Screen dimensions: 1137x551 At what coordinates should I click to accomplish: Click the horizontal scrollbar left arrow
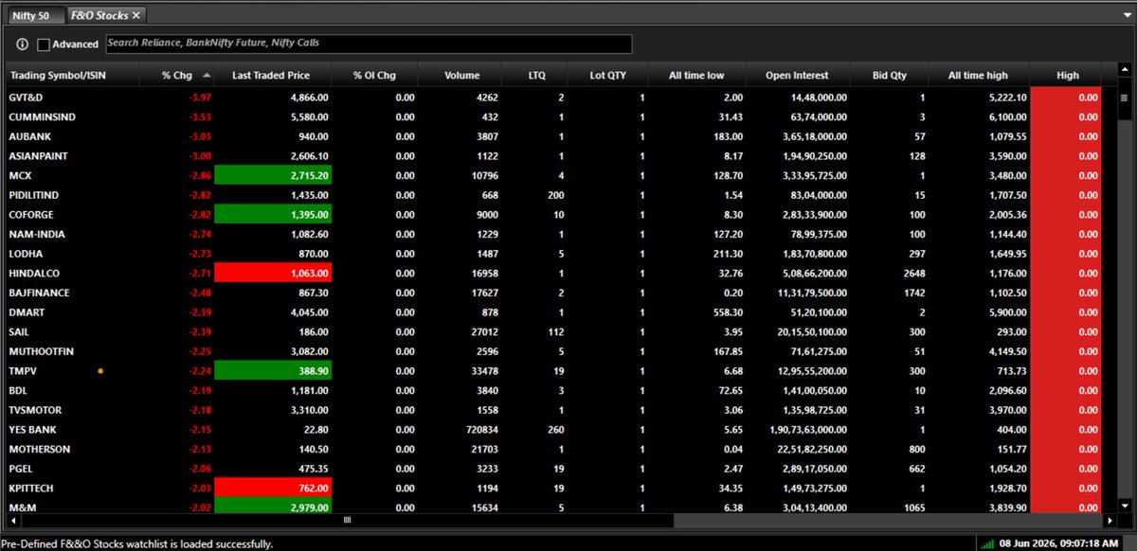[14, 520]
